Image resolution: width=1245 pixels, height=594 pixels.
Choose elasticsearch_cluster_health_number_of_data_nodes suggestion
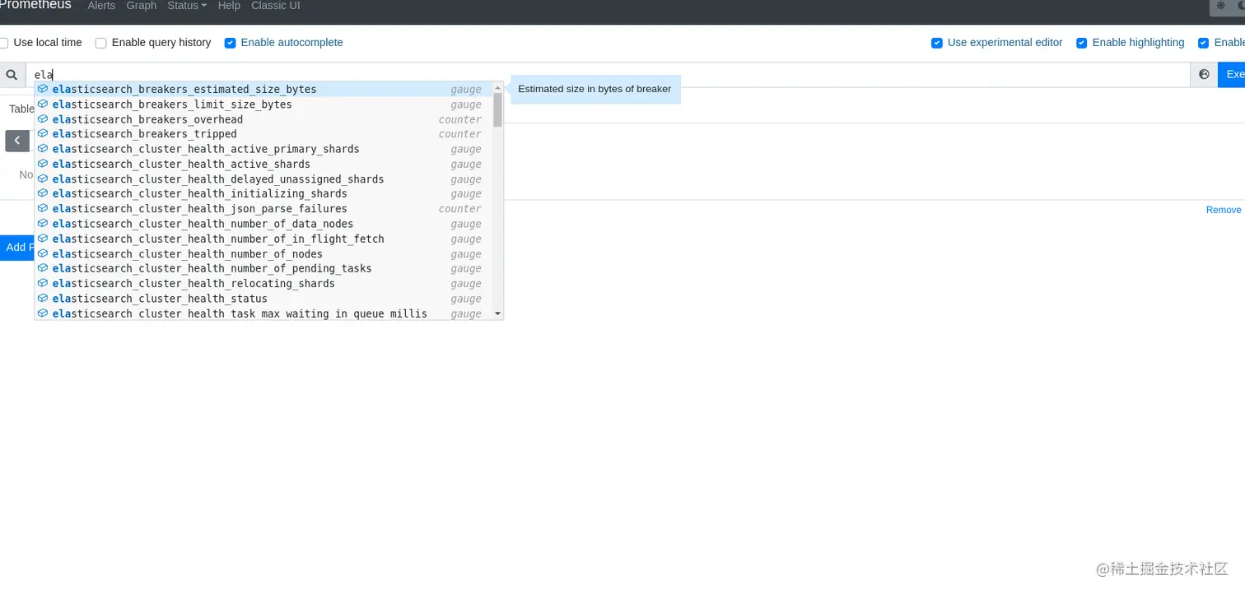(x=264, y=223)
